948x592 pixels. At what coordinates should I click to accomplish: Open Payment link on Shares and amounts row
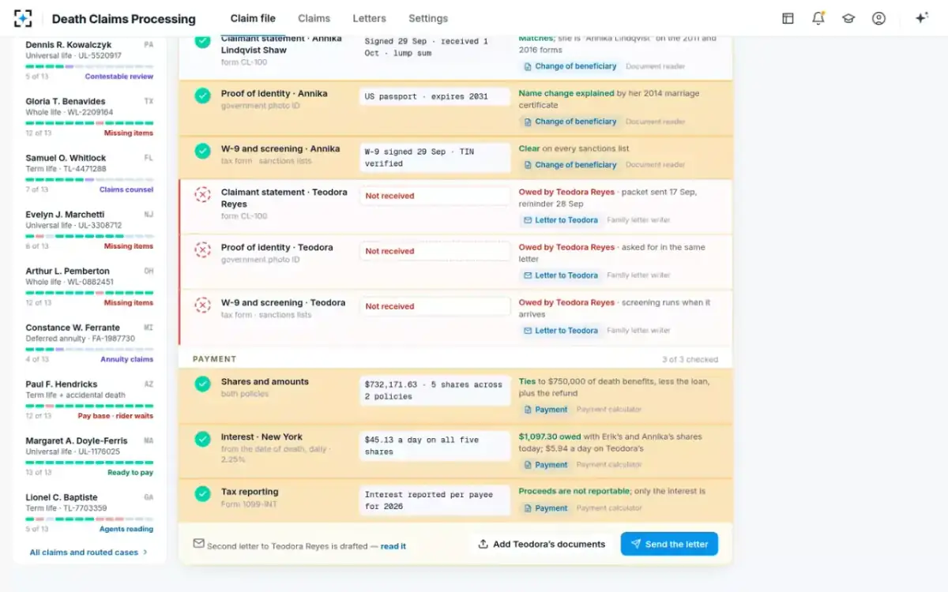[x=545, y=410]
